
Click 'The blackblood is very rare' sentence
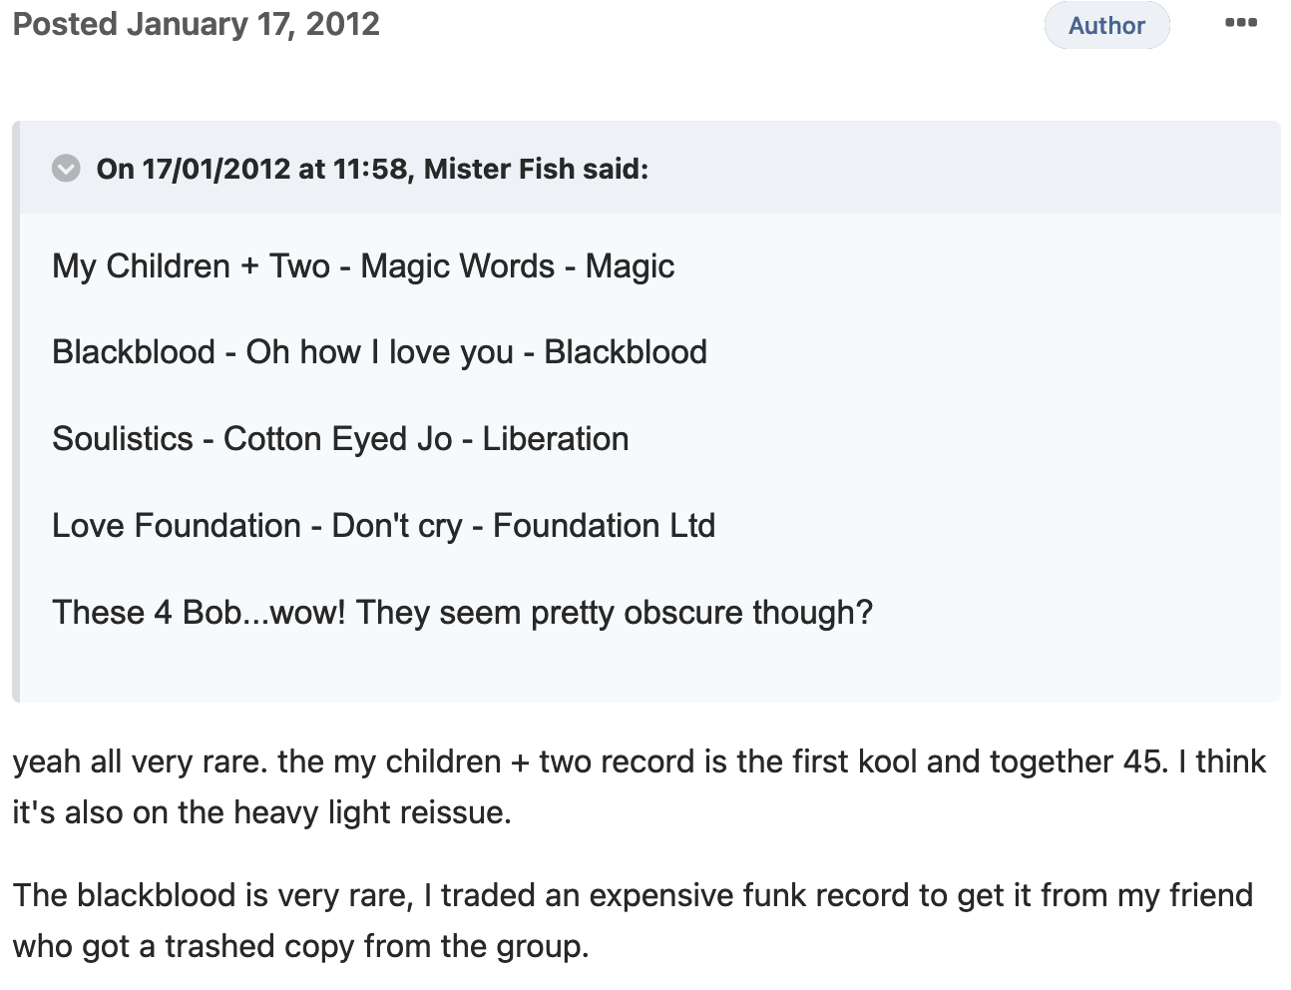click(x=214, y=895)
